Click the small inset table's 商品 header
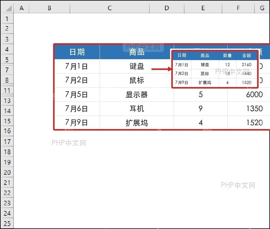The image size is (270, 229). [205, 56]
